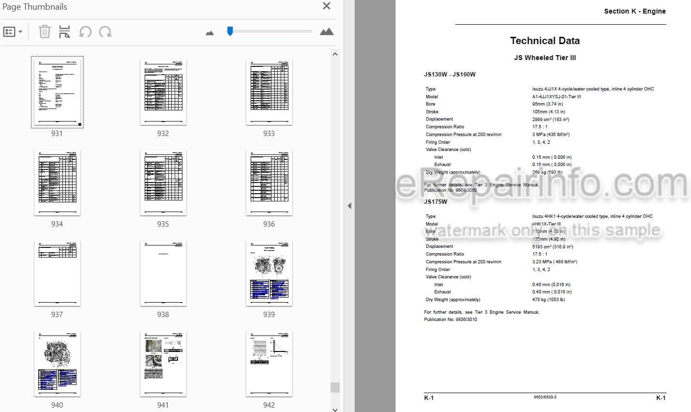Click 'Publication No. 9806/3010' text
The height and width of the screenshot is (412, 691).
(451, 320)
